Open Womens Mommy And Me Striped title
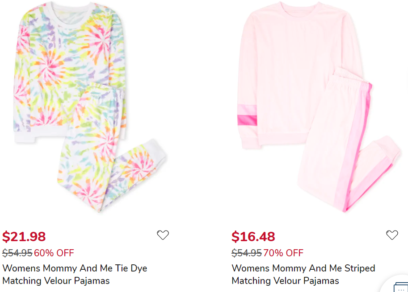 click(x=303, y=268)
